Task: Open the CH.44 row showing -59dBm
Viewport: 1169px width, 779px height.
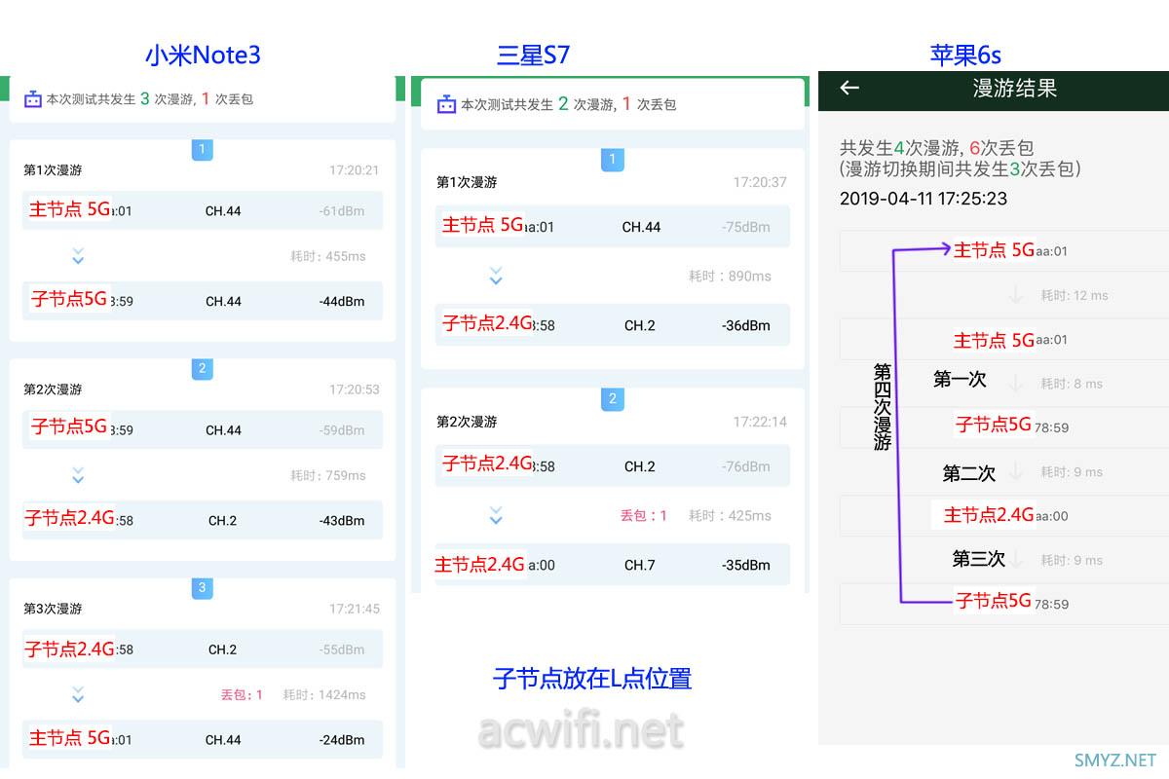Action: point(203,429)
